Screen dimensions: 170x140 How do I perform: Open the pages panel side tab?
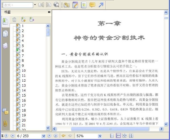[x=5, y=34]
